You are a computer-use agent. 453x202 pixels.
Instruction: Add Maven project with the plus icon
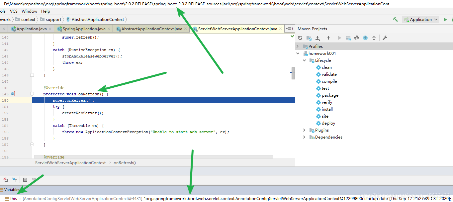pyautogui.click(x=328, y=38)
